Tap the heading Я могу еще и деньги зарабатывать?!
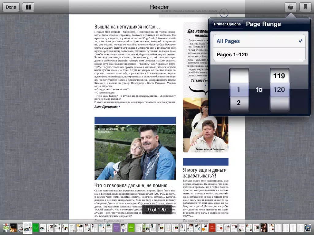Viewport: 314px width, 235px height. click(205, 173)
